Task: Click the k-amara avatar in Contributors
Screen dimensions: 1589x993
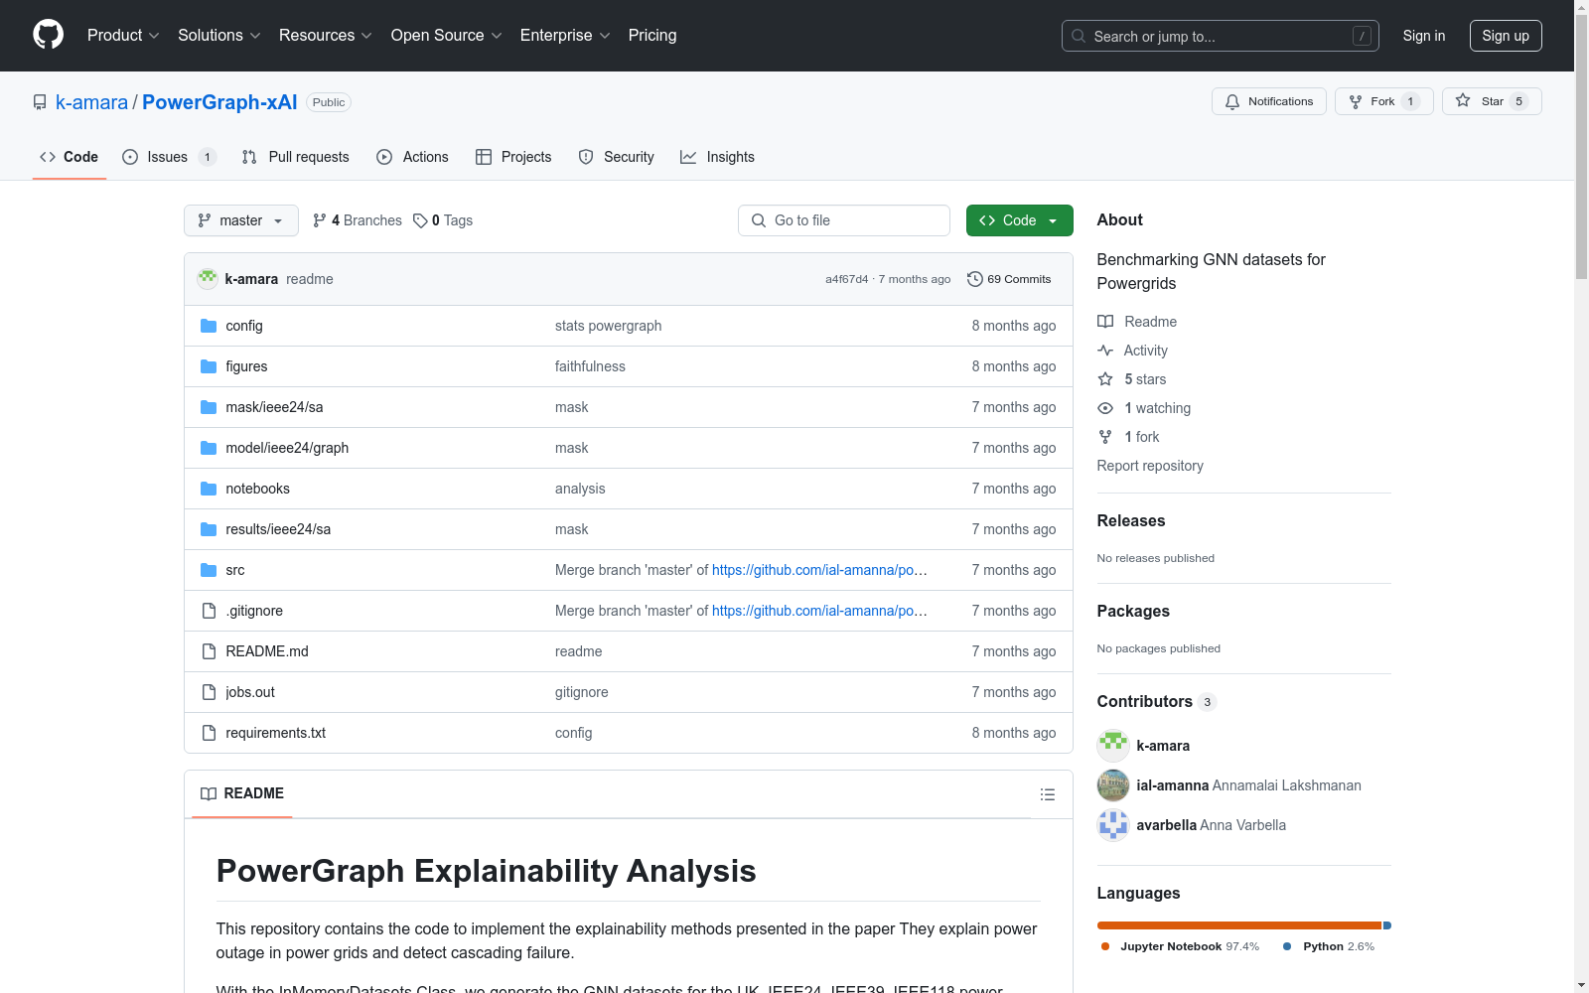Action: (x=1113, y=746)
